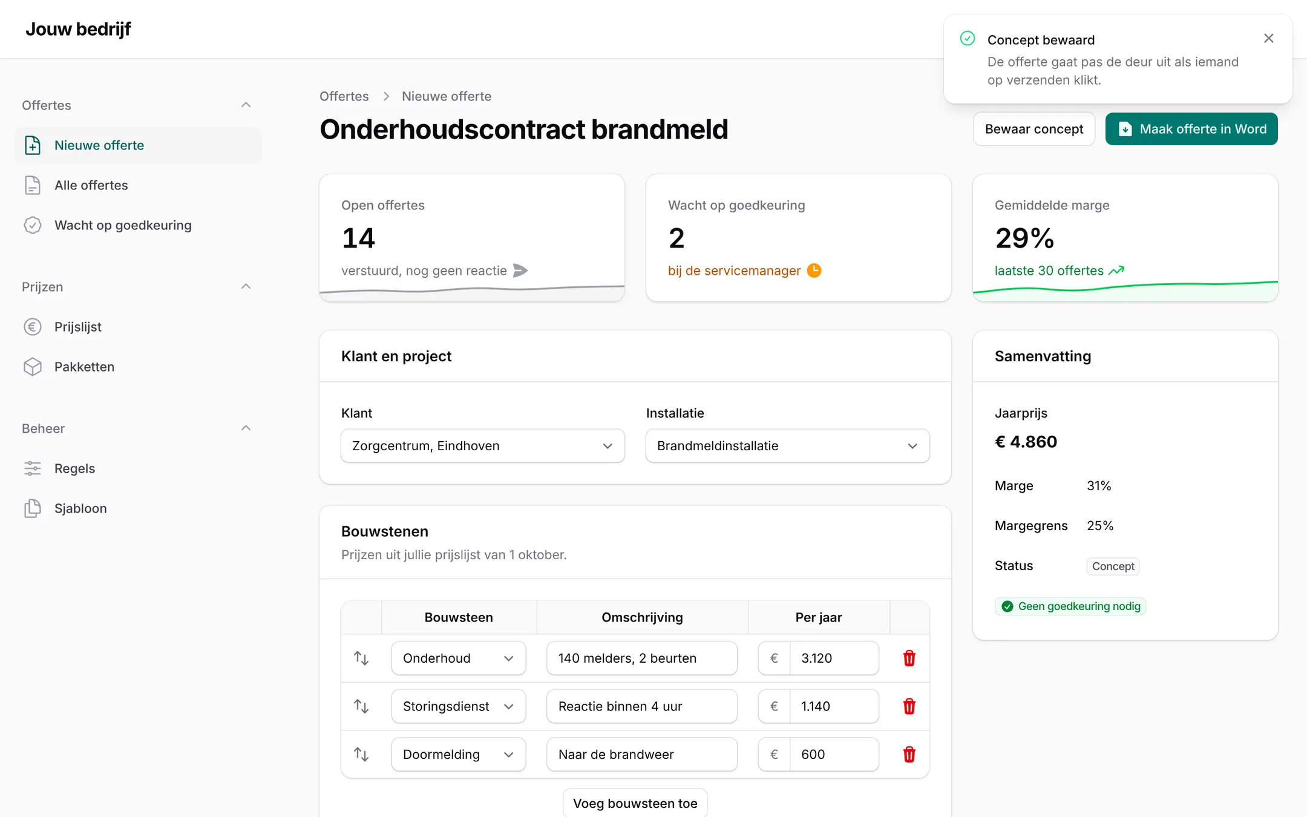Open the Klant dropdown showing Zorgcentrum, Eindhoven

tap(483, 446)
